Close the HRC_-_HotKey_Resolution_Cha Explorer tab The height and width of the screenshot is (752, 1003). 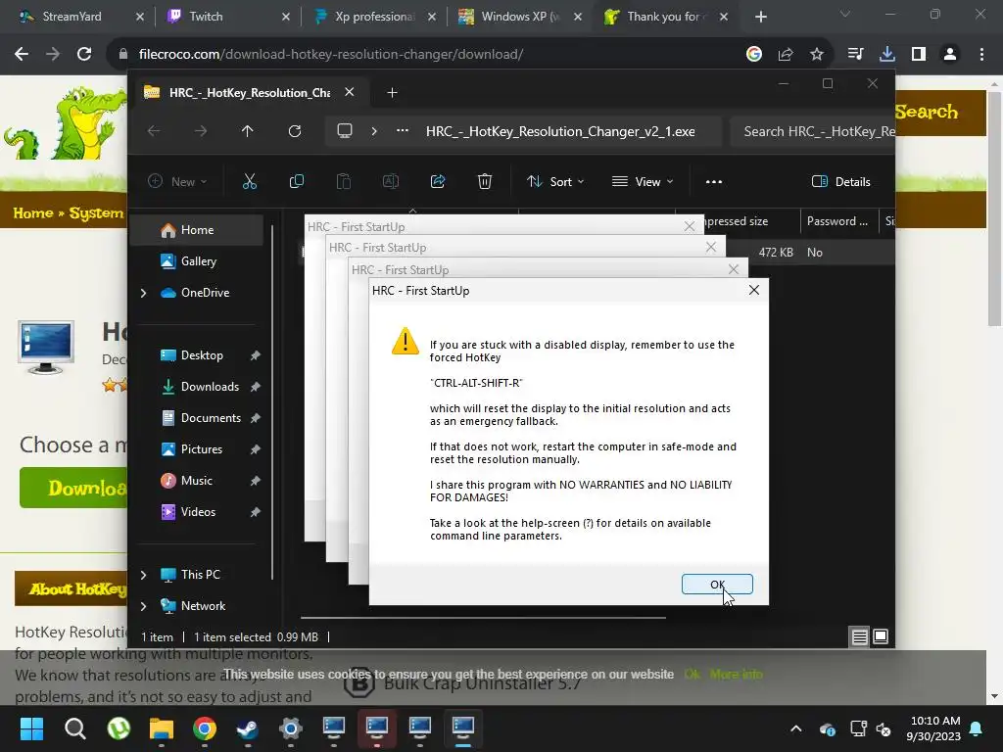[x=350, y=92]
